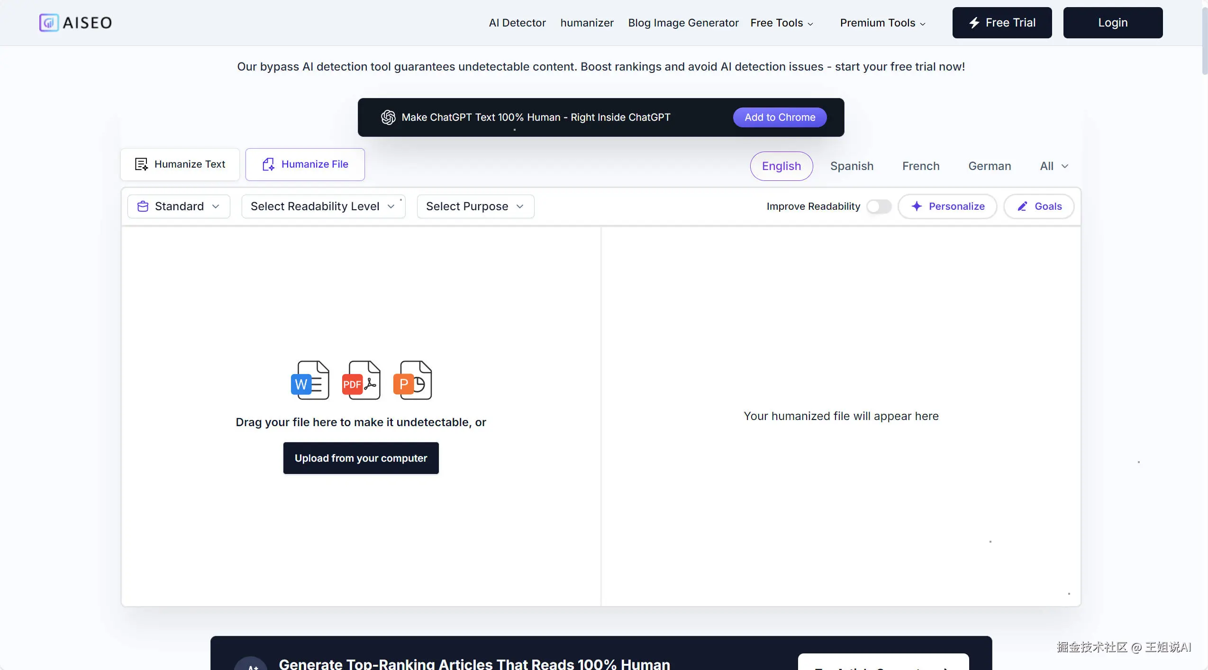Click the PowerPoint file icon

pos(412,380)
